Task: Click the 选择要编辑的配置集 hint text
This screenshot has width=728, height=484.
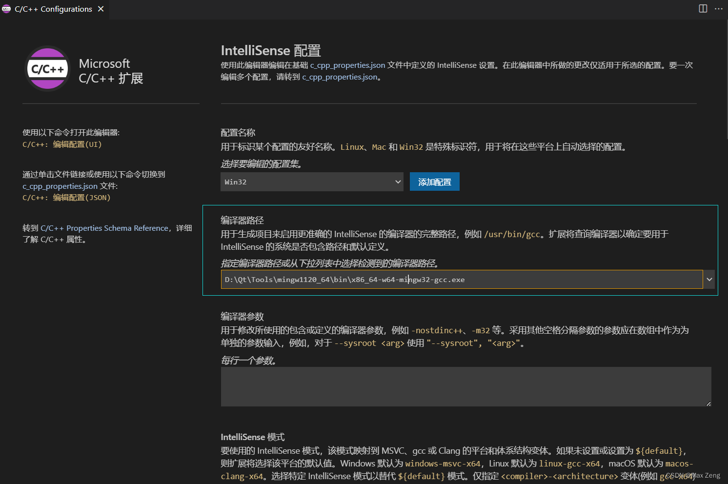Action: coord(262,164)
